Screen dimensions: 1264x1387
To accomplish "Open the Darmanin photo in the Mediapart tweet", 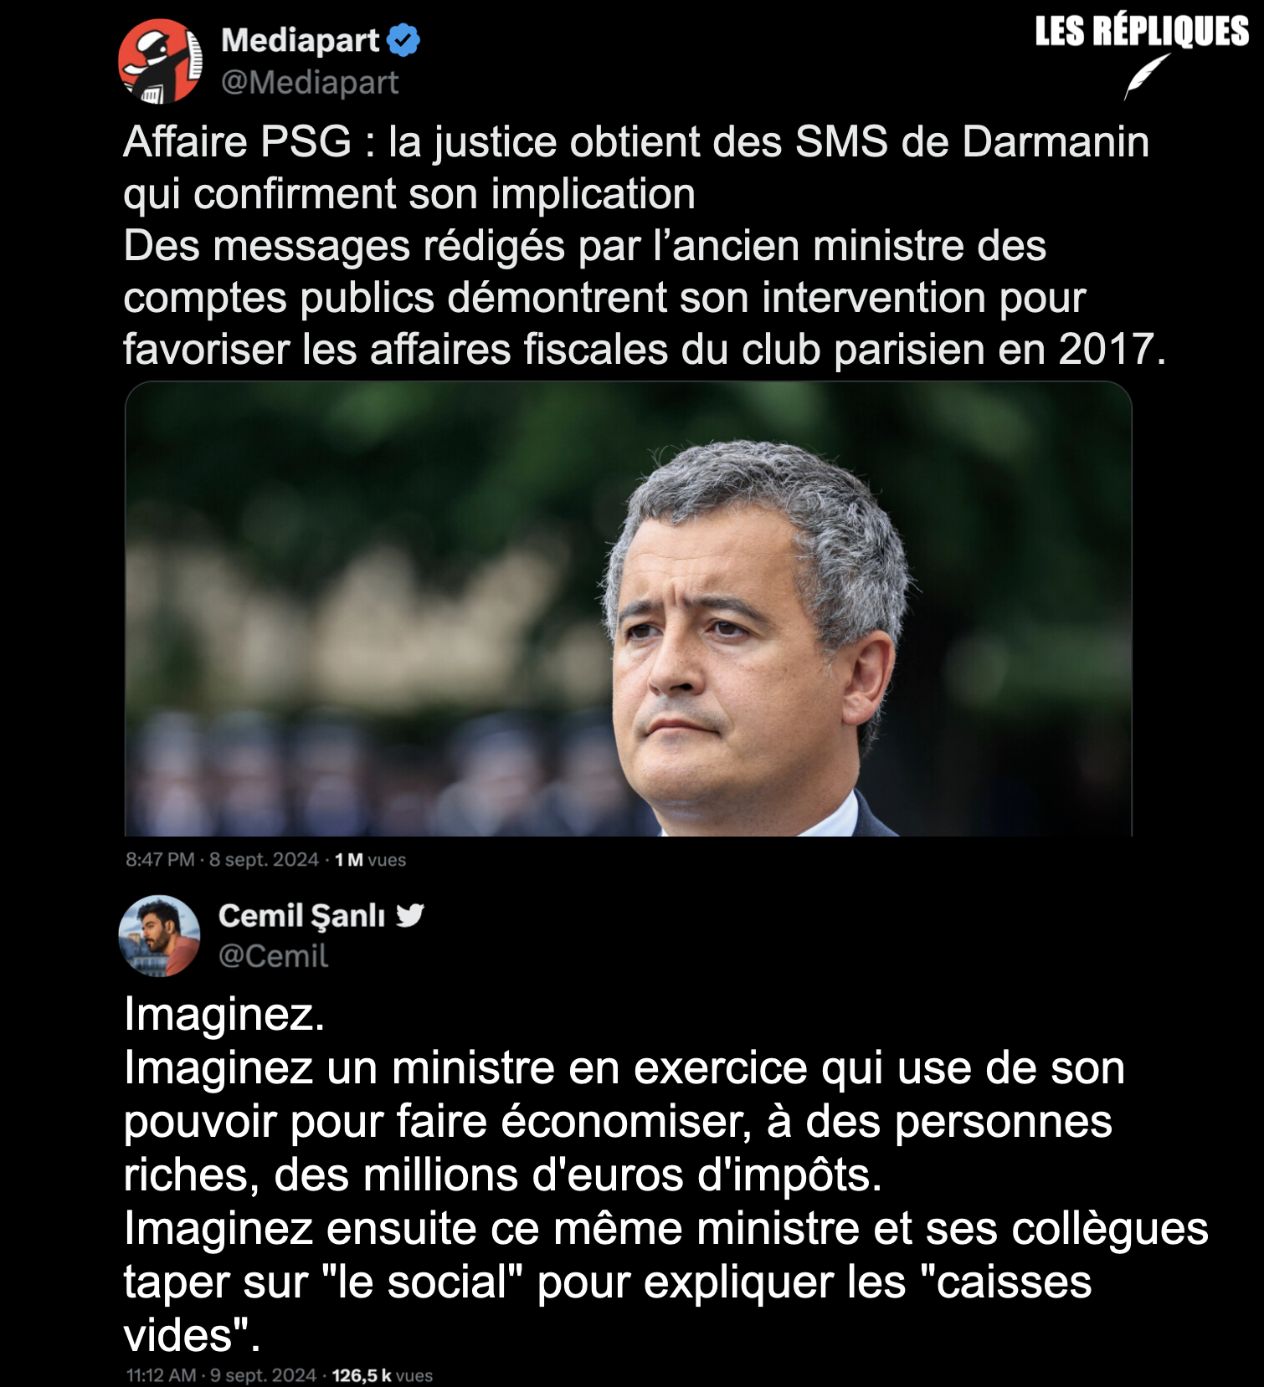I will pos(628,608).
